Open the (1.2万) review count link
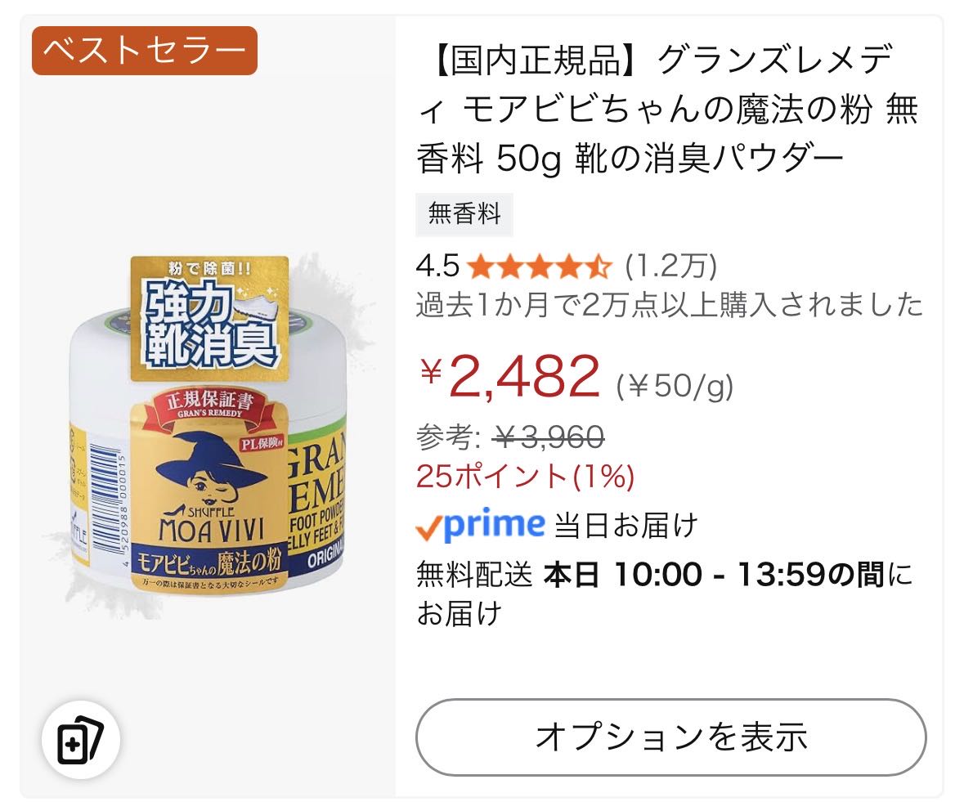Screen dimensions: 964x802 pos(670,266)
